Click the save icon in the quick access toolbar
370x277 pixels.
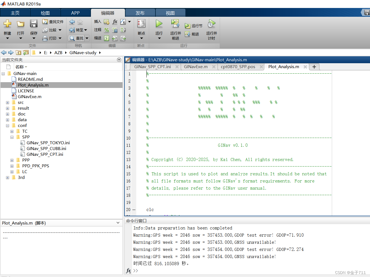tap(367, 12)
